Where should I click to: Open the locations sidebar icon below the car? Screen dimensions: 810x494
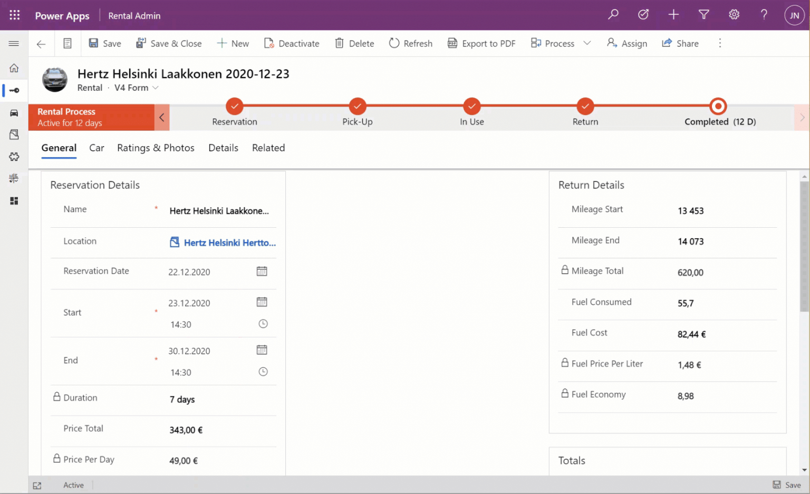pyautogui.click(x=14, y=134)
